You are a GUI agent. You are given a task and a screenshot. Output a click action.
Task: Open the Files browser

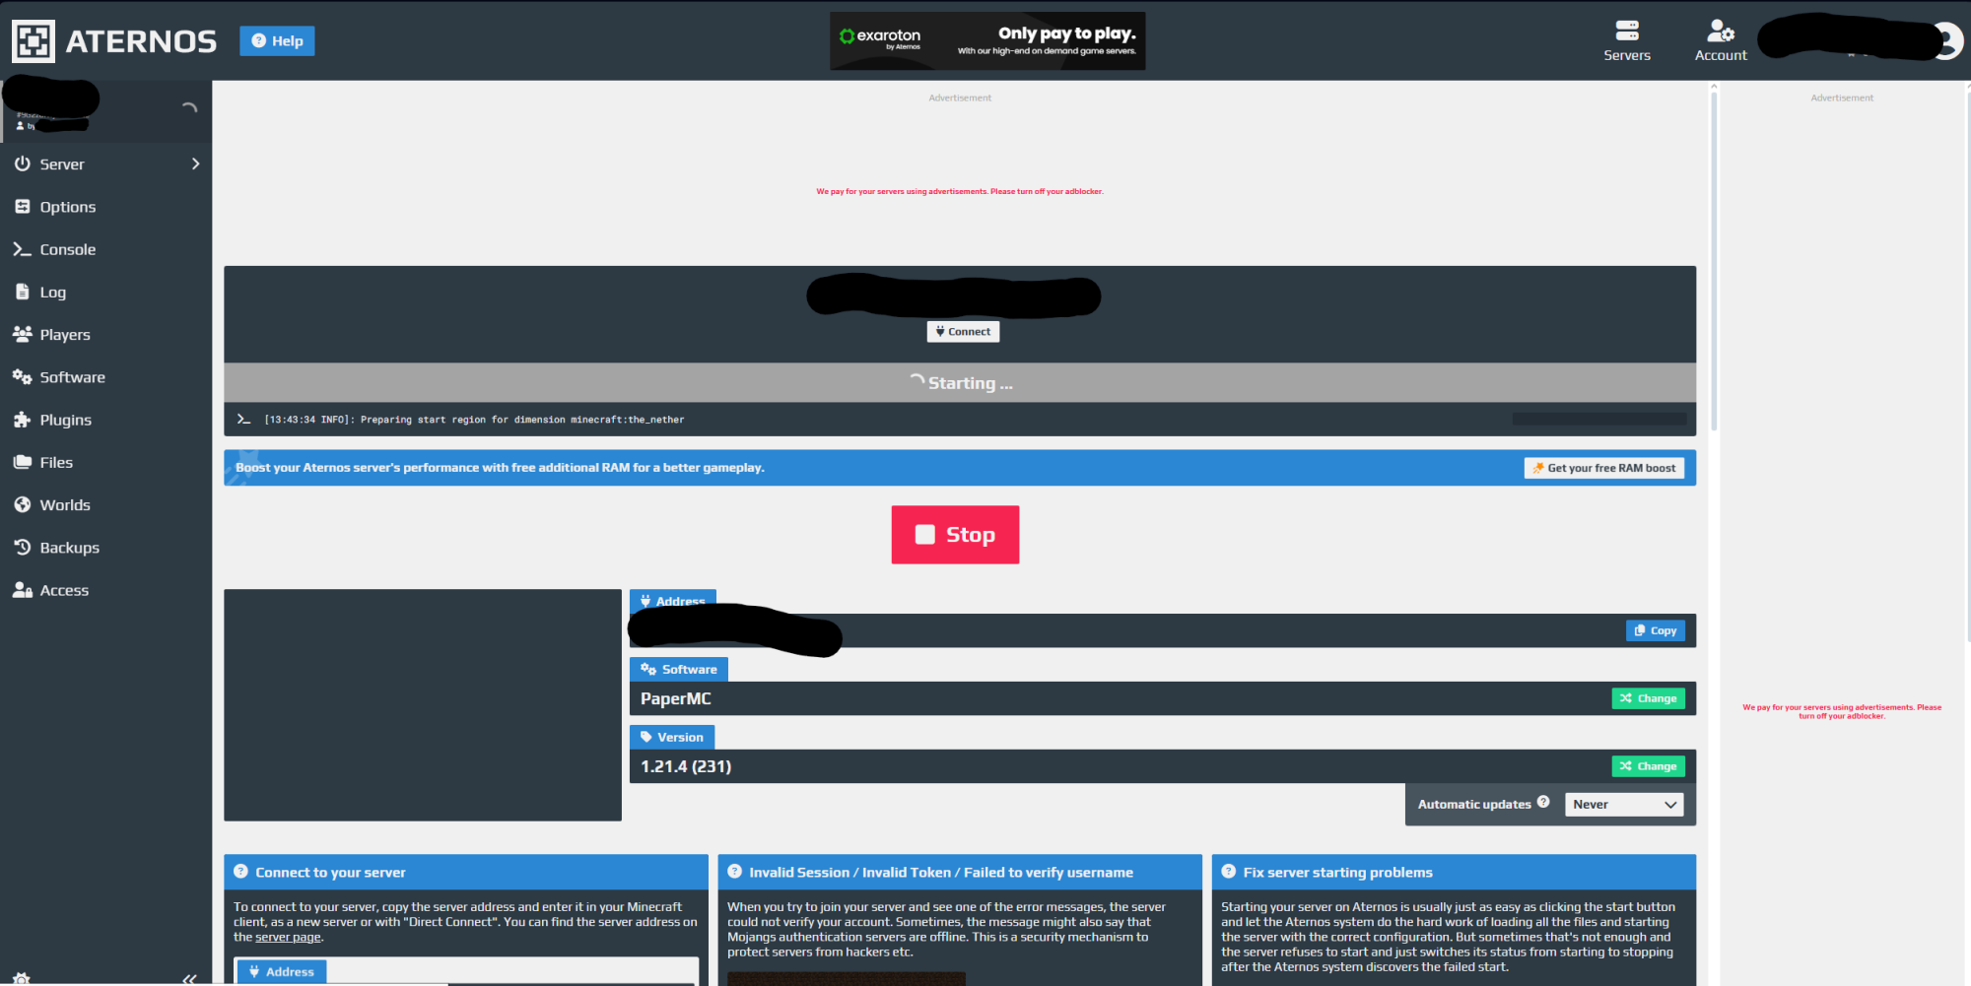tap(56, 461)
